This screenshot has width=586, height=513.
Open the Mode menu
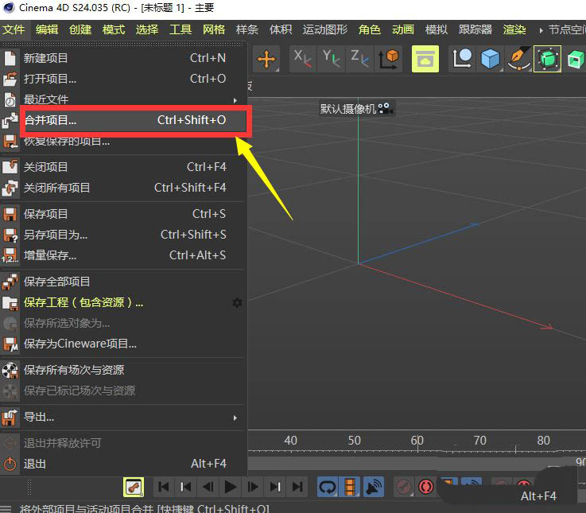[114, 29]
